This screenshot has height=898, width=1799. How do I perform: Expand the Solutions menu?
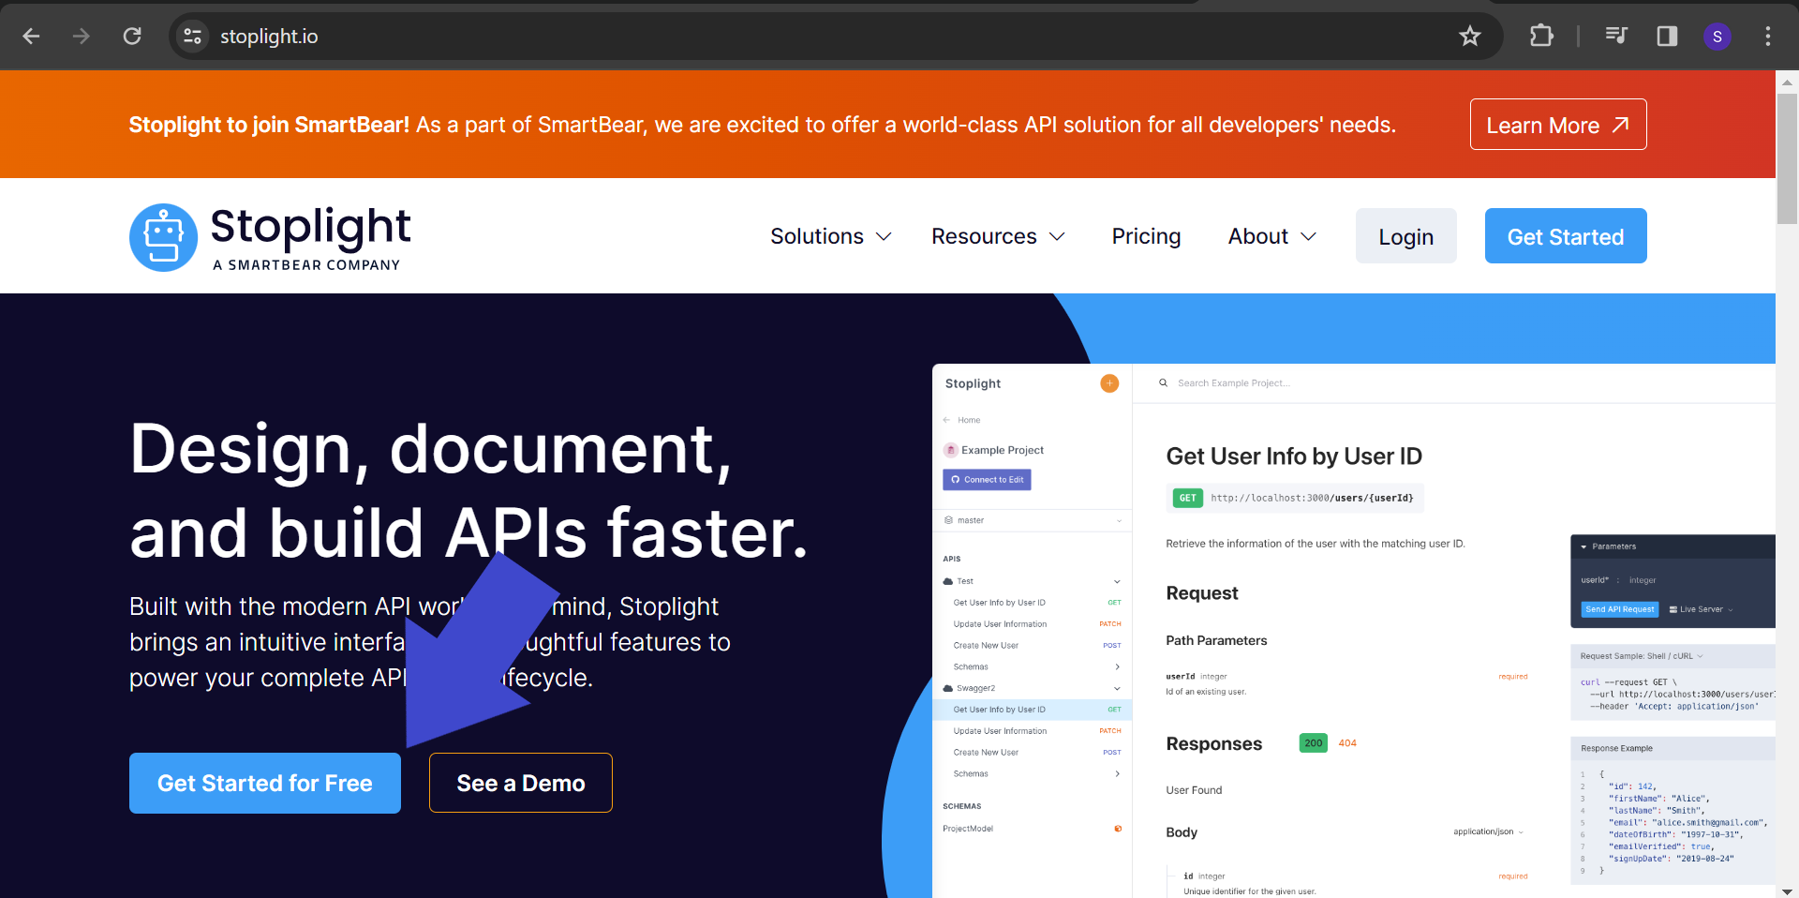click(830, 236)
